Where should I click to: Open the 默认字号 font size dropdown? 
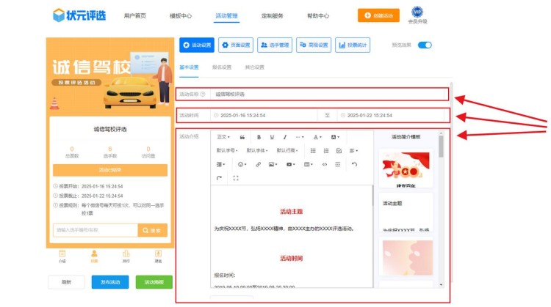(x=228, y=150)
